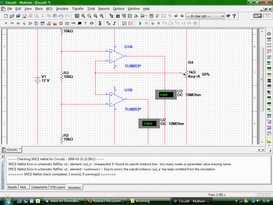Image resolution: width=273 pixels, height=205 pixels.
Task: Open the In Use List dropdown
Action: click(x=205, y=16)
